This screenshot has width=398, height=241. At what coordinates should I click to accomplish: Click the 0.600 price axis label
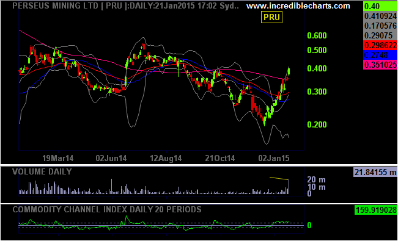click(x=317, y=35)
